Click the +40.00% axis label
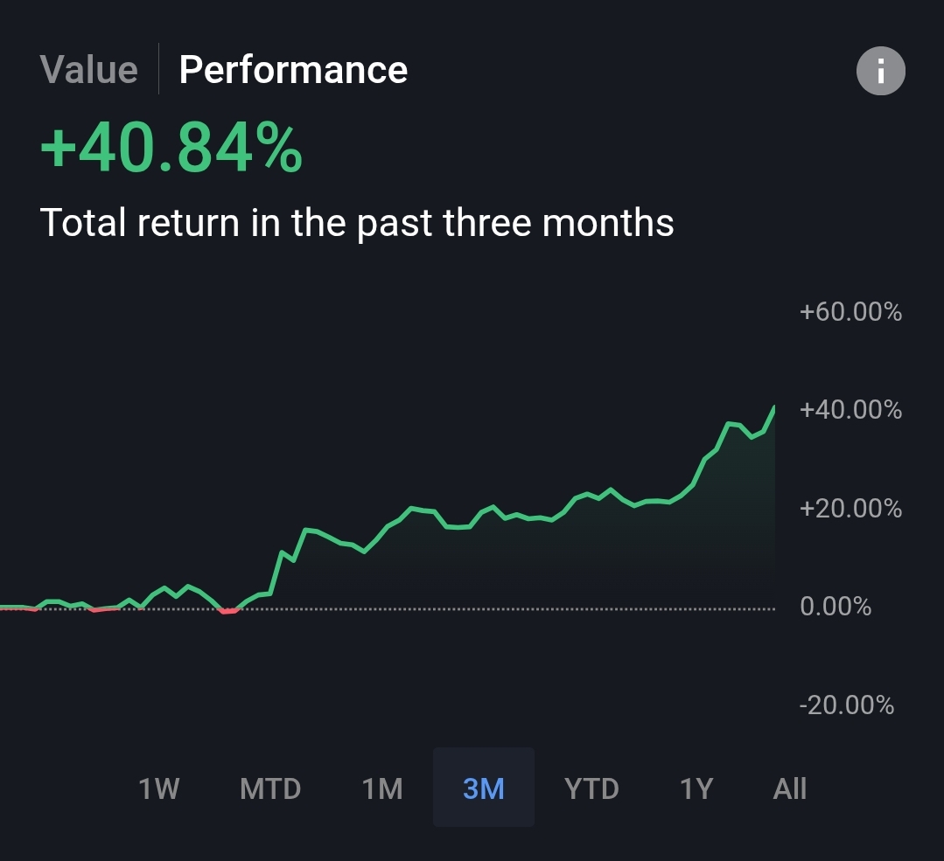The height and width of the screenshot is (861, 944). pos(850,410)
